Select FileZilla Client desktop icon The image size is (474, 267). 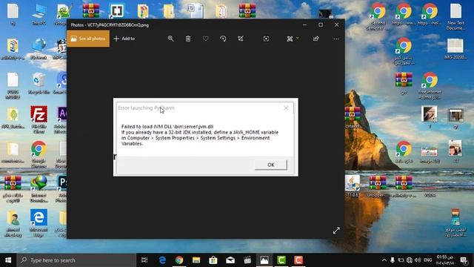click(39, 119)
